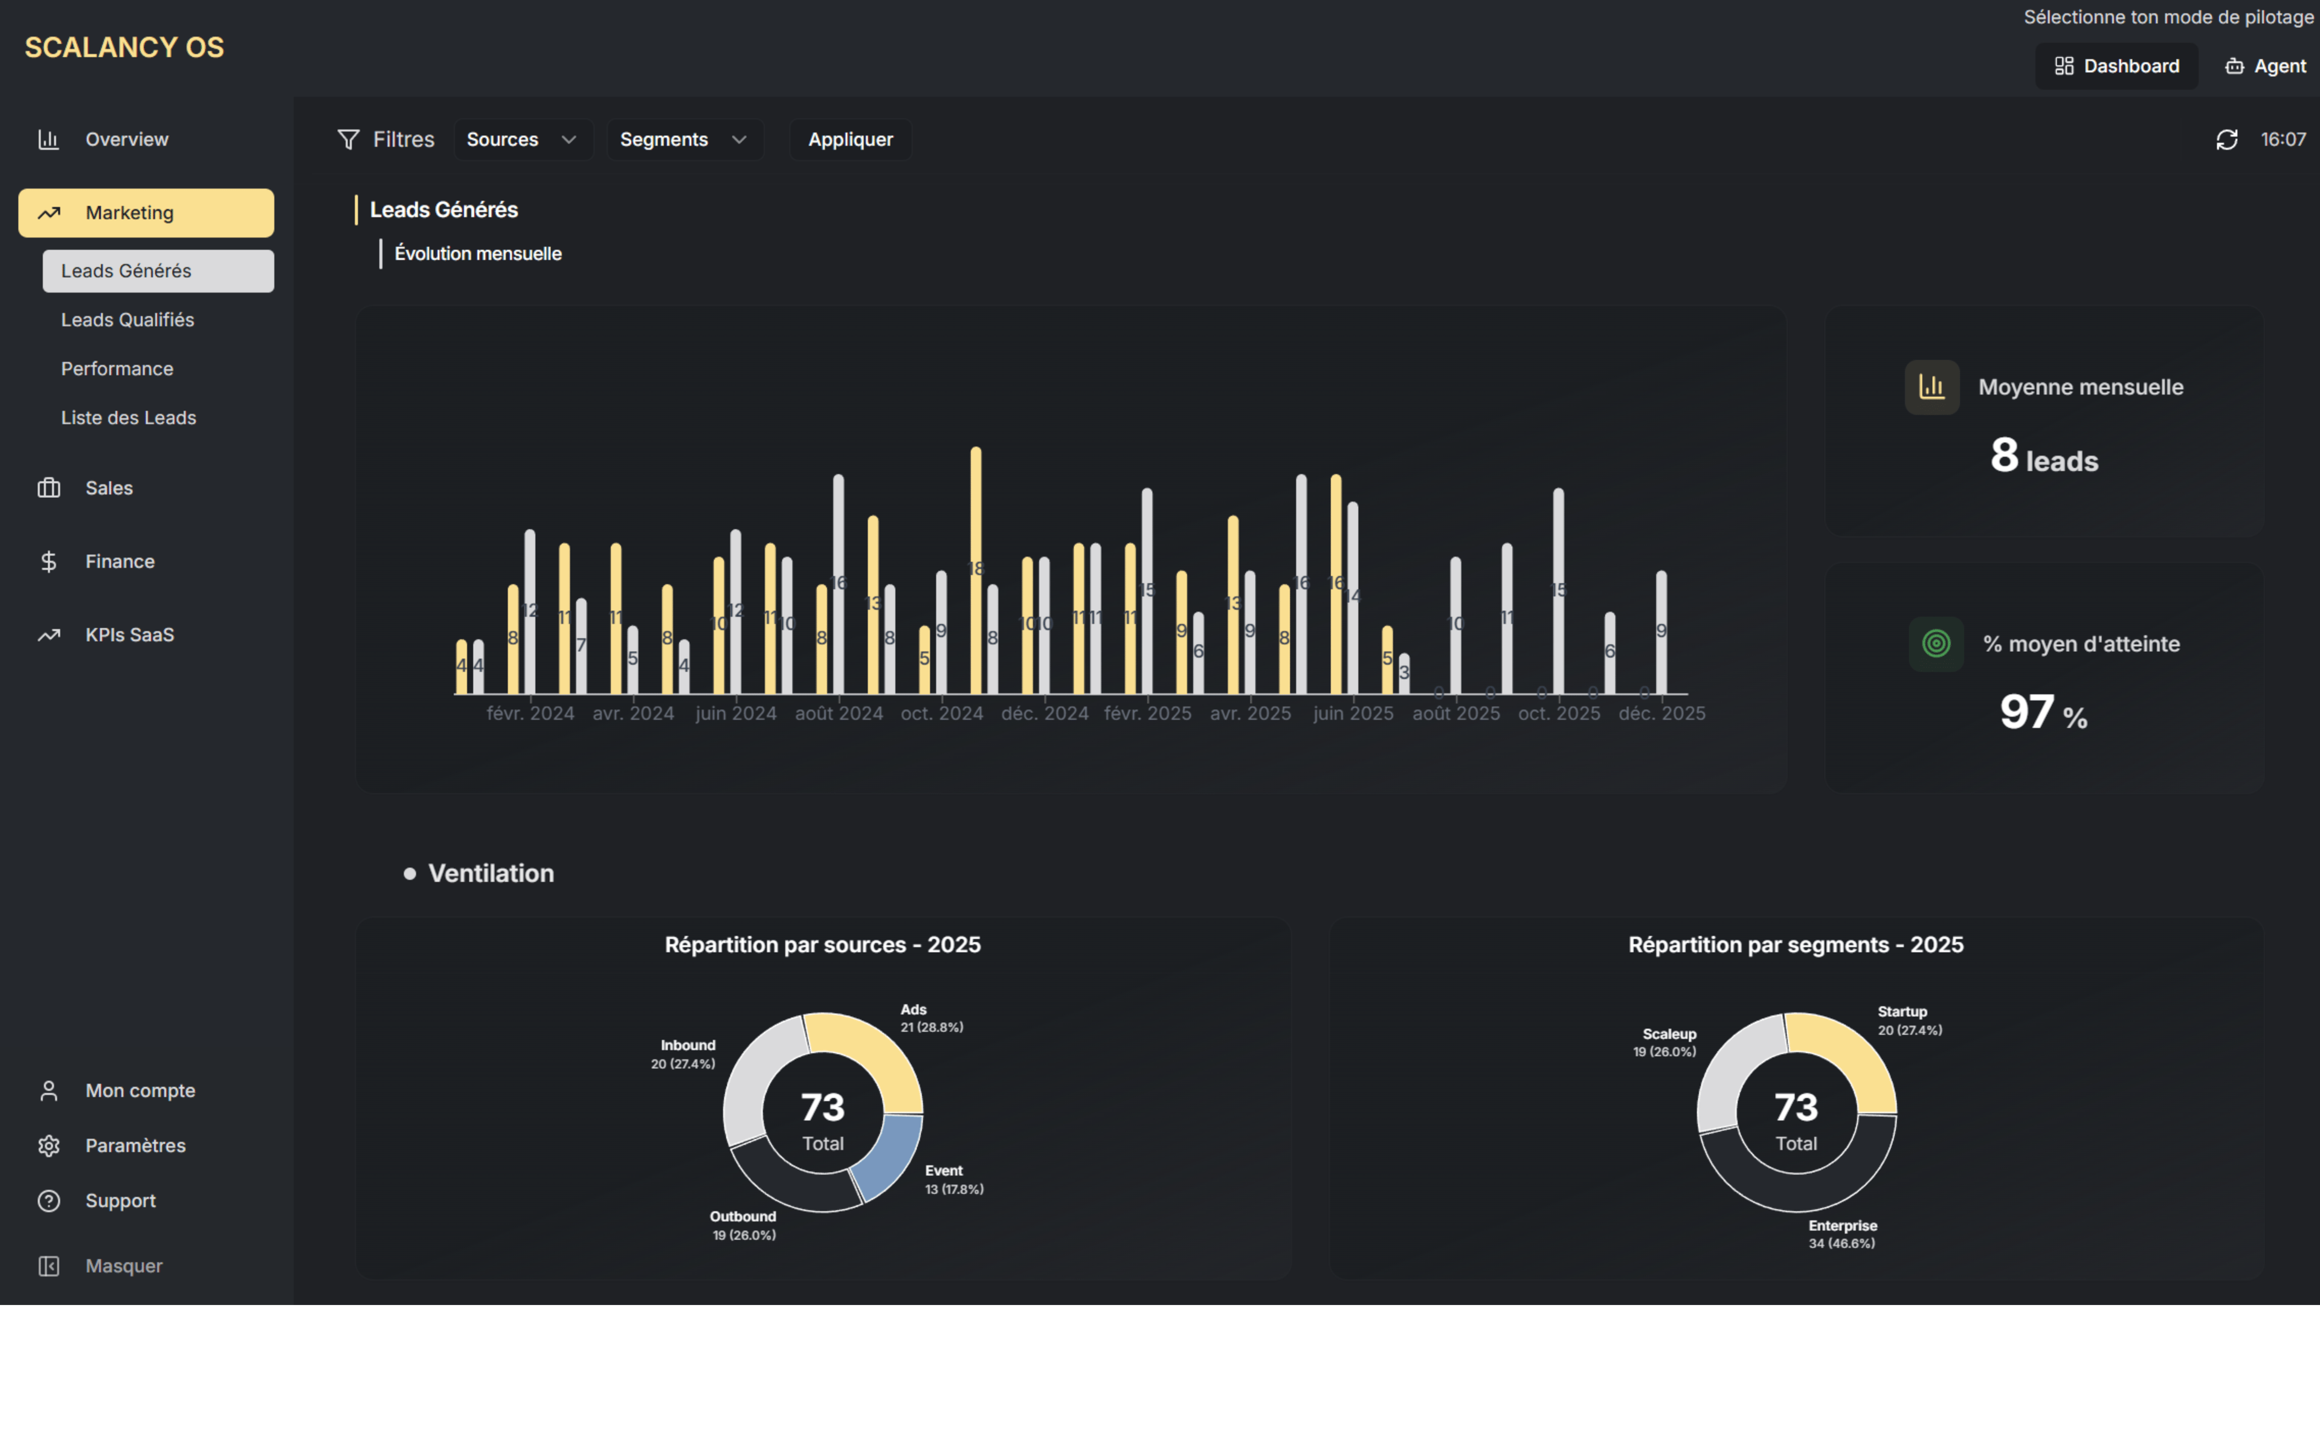Open the Support help icon

(49, 1200)
